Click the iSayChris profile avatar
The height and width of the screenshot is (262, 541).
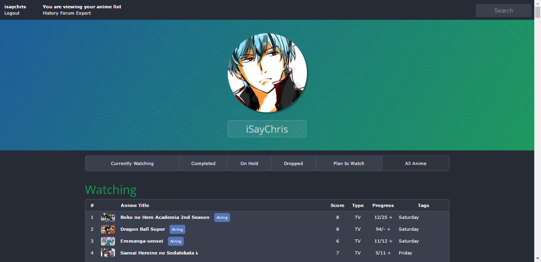[x=267, y=73]
